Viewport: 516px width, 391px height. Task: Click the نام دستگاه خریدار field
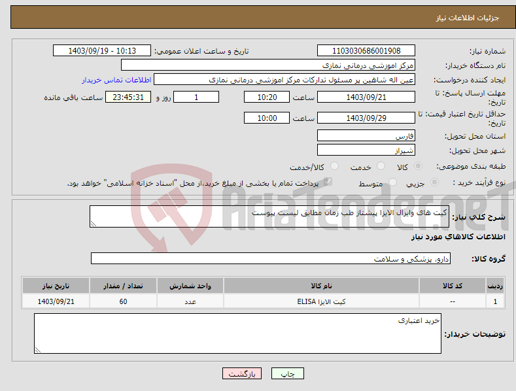point(268,65)
